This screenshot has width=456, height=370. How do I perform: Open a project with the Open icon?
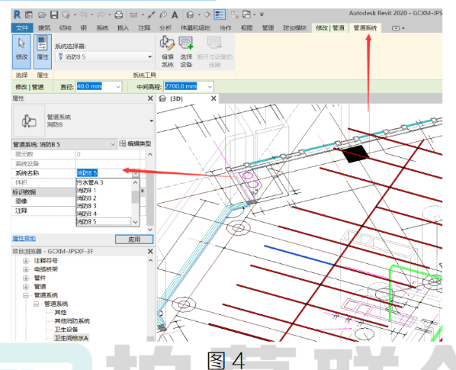(x=42, y=14)
